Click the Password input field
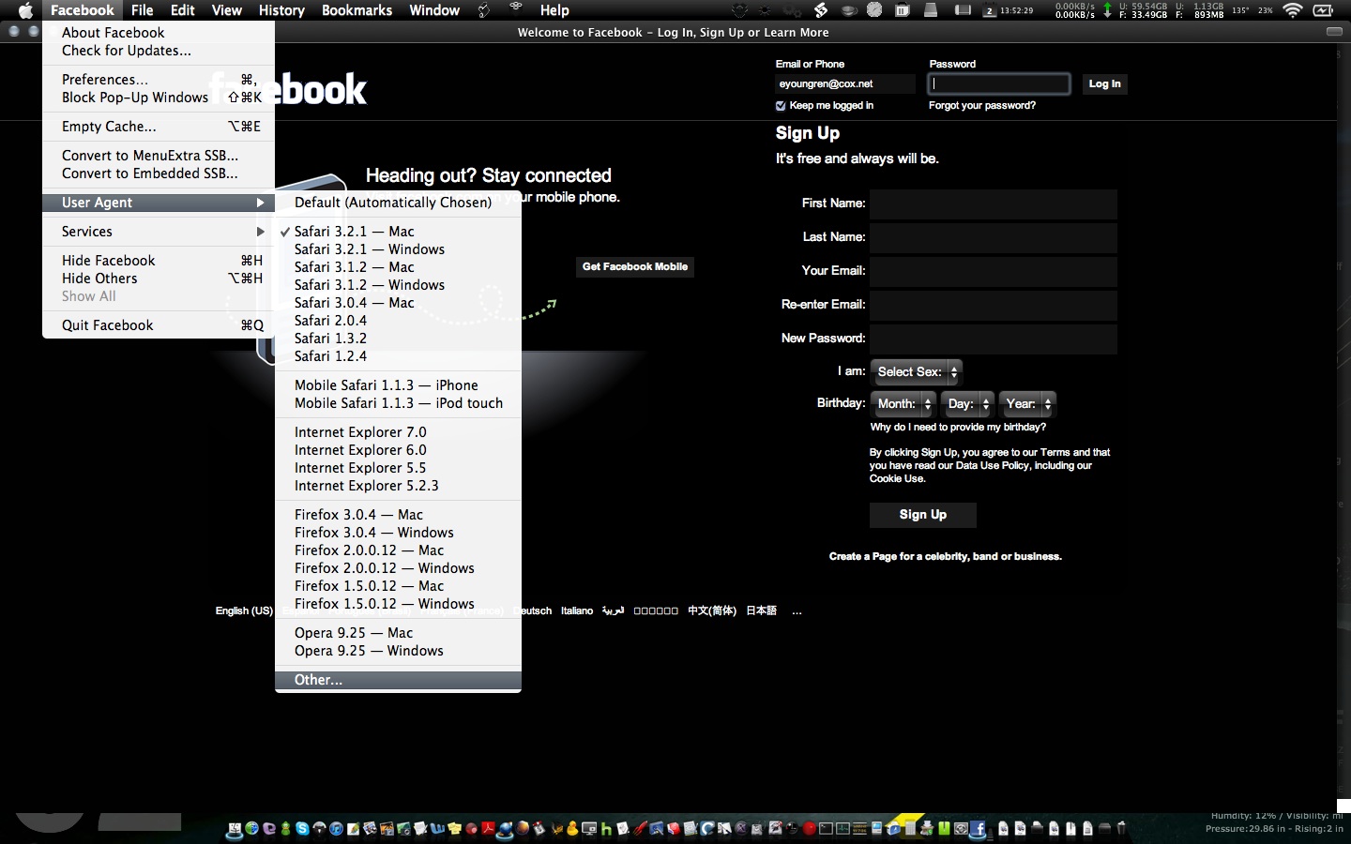Viewport: 1351px width, 844px height. [x=999, y=83]
